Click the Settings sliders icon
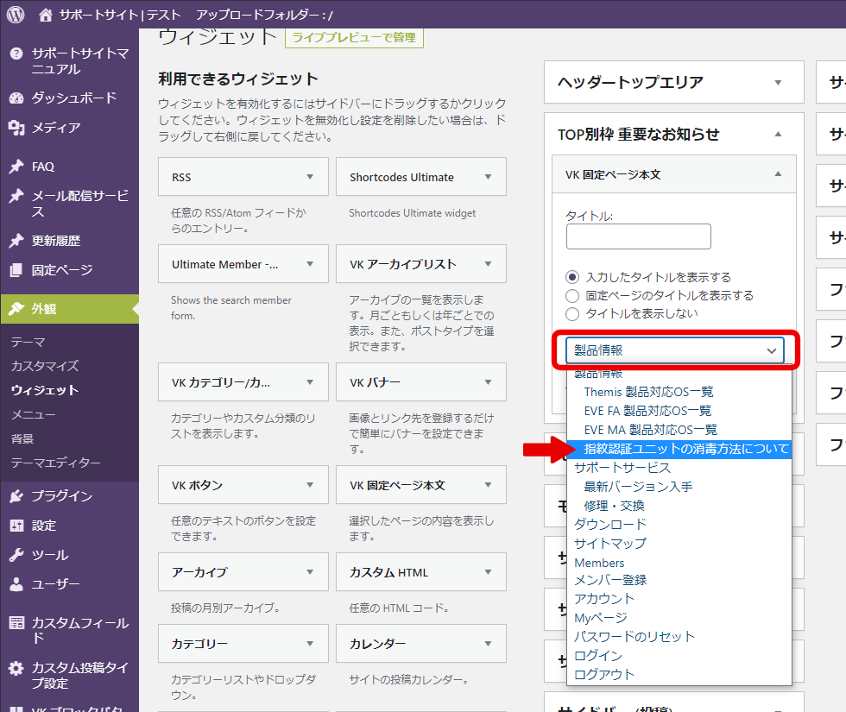The image size is (846, 712). pyautogui.click(x=16, y=525)
